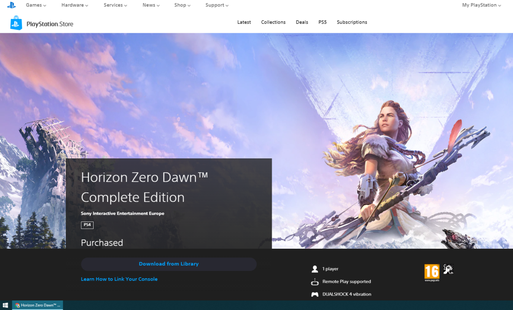Click the PEGI violence descriptor icon
Image resolution: width=513 pixels, height=310 pixels.
(448, 269)
